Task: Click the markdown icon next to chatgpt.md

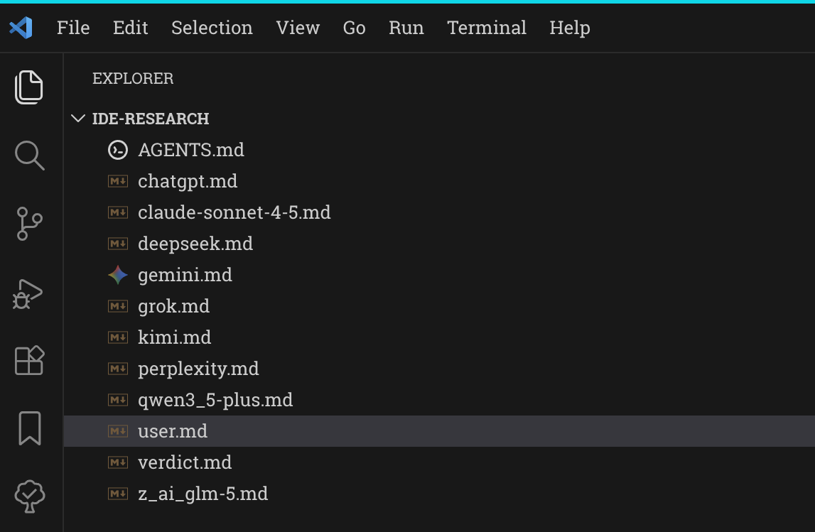Action: 118,181
